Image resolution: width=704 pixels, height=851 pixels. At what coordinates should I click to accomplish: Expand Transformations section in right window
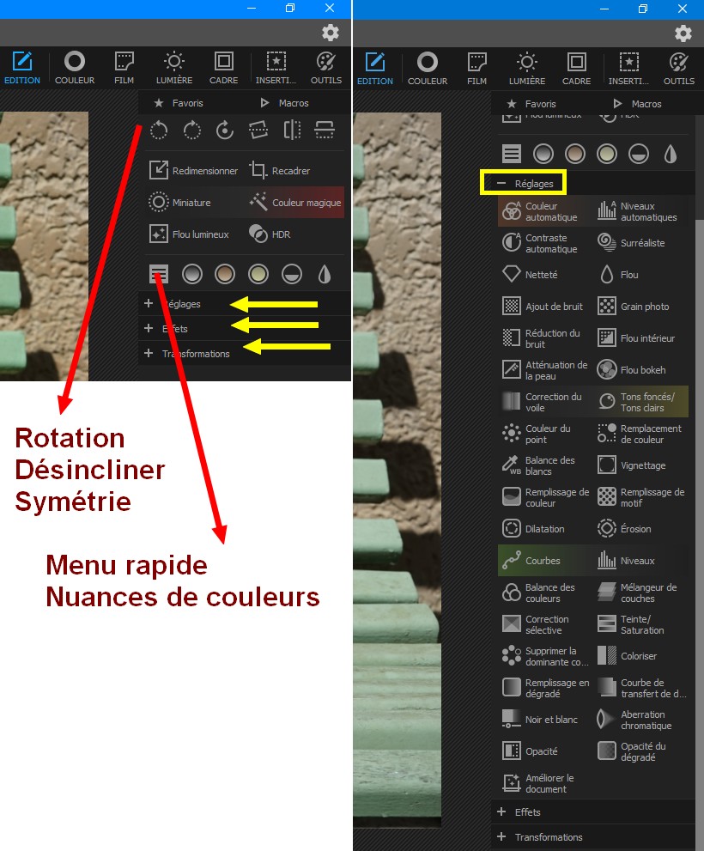coord(593,837)
